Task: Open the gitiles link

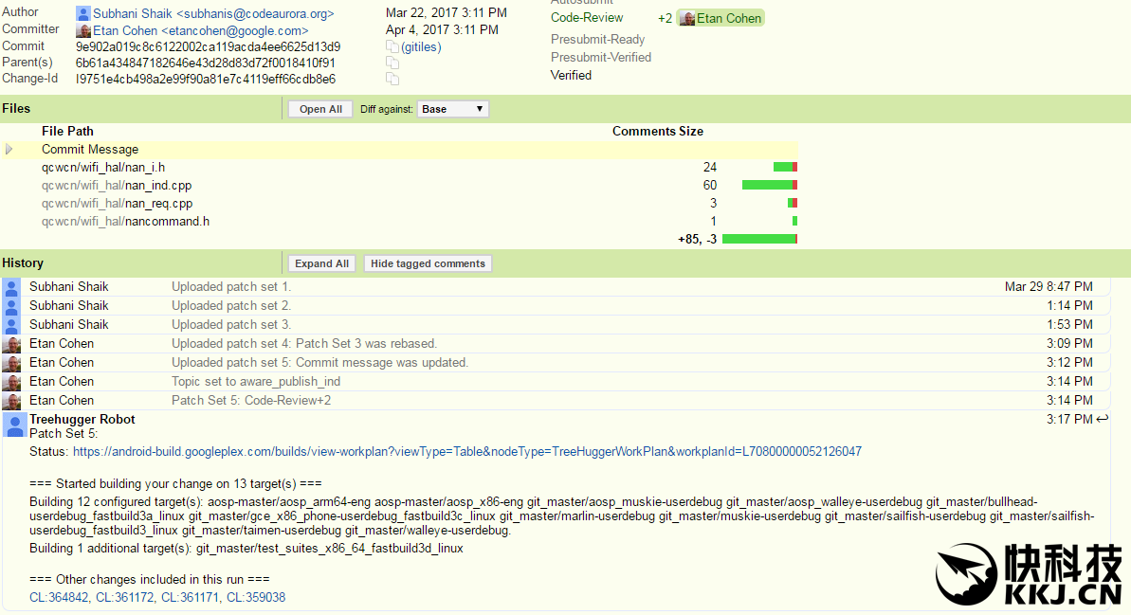Action: point(421,46)
